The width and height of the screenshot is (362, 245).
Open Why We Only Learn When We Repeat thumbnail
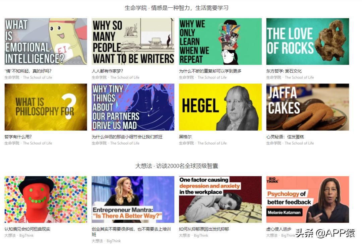click(x=220, y=42)
